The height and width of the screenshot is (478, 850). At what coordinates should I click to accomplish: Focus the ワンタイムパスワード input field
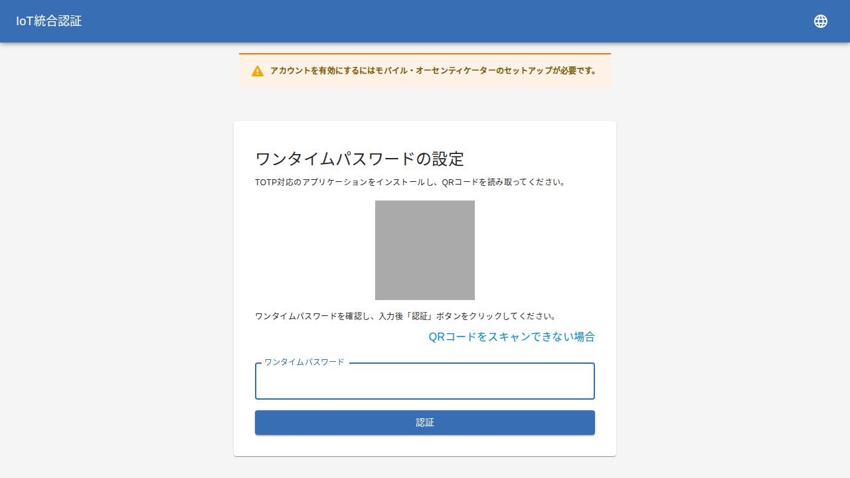click(425, 381)
